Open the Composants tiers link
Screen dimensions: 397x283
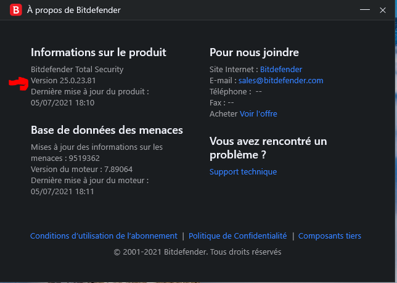tap(329, 236)
